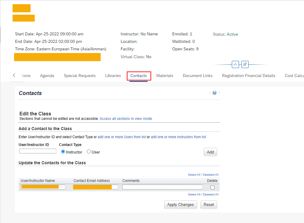This screenshot has width=304, height=223.
Task: Click Select All below the contacts table
Action: point(194,195)
